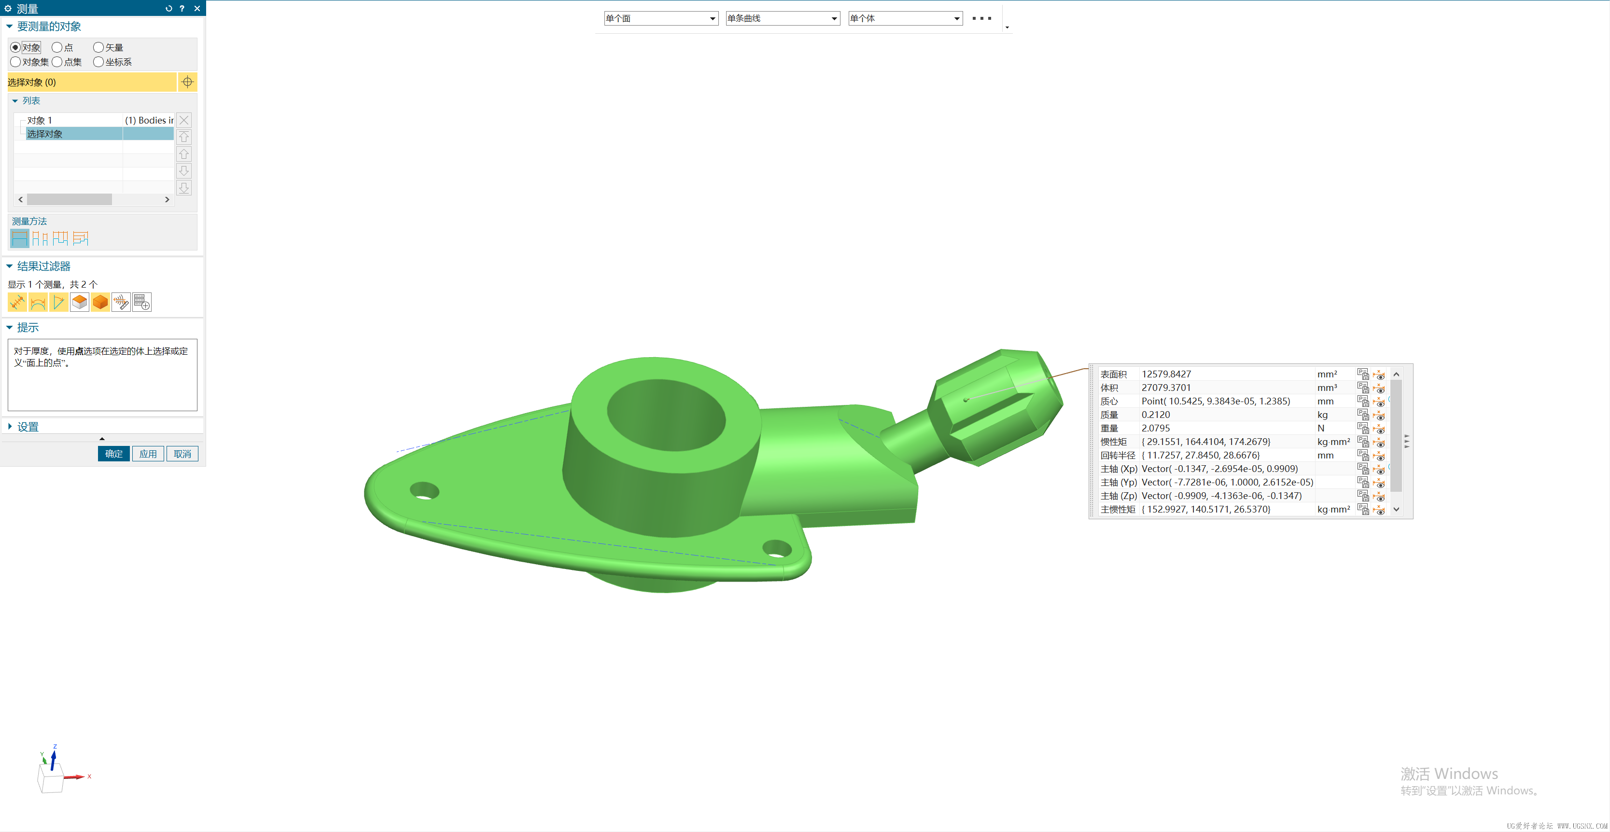Select the 对象 radio button
This screenshot has width=1610, height=832.
15,47
